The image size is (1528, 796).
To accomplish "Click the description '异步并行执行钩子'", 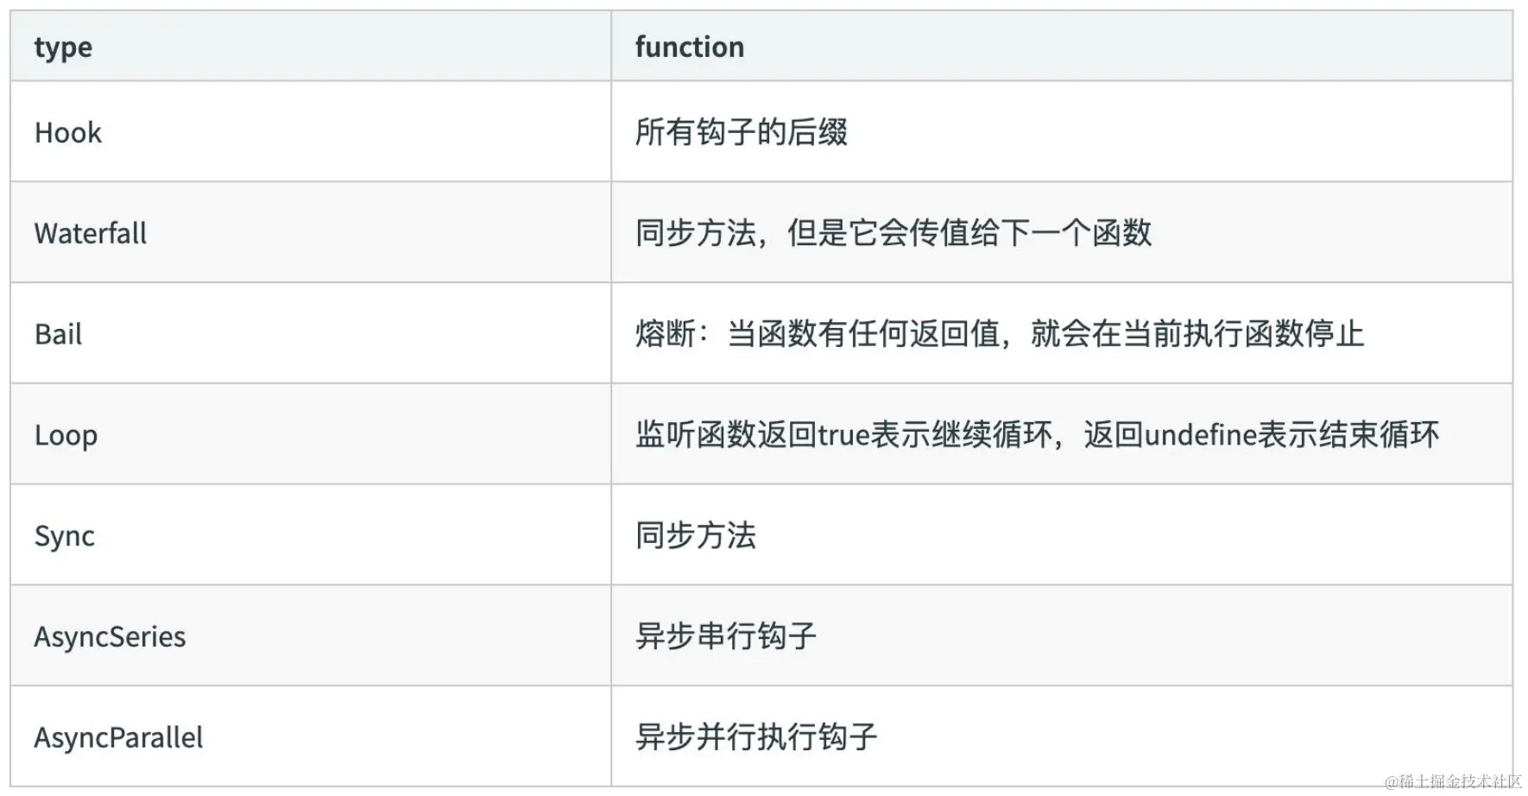I will (x=756, y=736).
